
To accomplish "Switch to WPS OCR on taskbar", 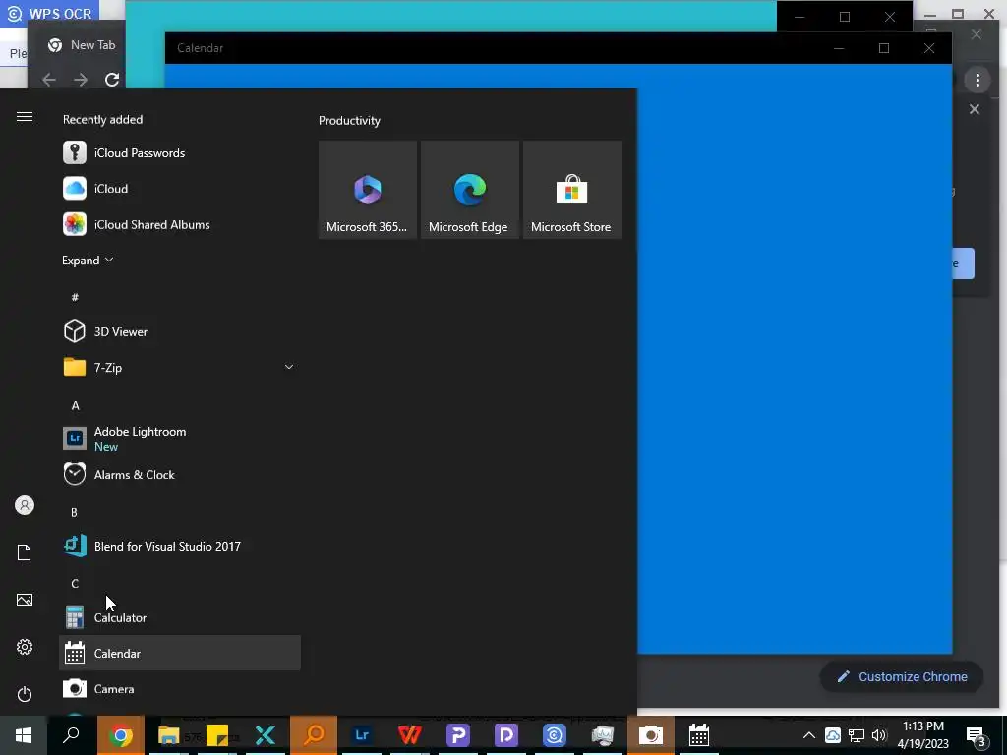I will pyautogui.click(x=555, y=735).
